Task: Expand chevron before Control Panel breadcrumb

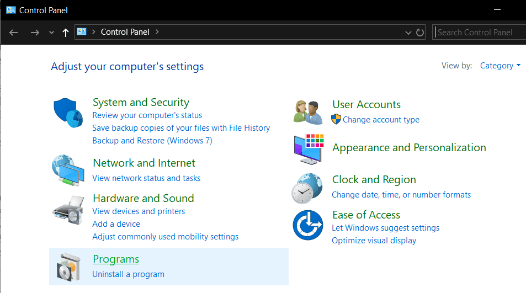Action: pyautogui.click(x=94, y=32)
